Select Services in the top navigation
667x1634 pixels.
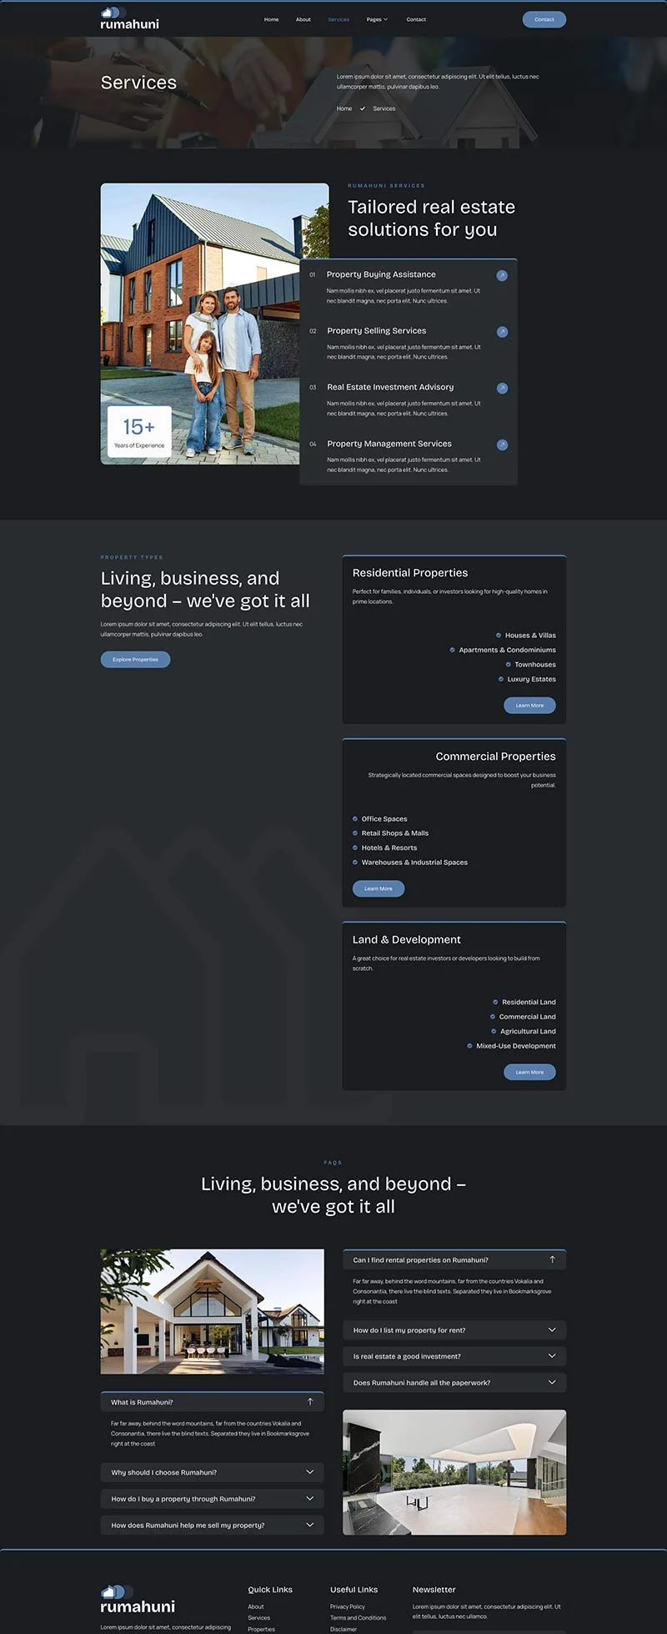(x=339, y=19)
